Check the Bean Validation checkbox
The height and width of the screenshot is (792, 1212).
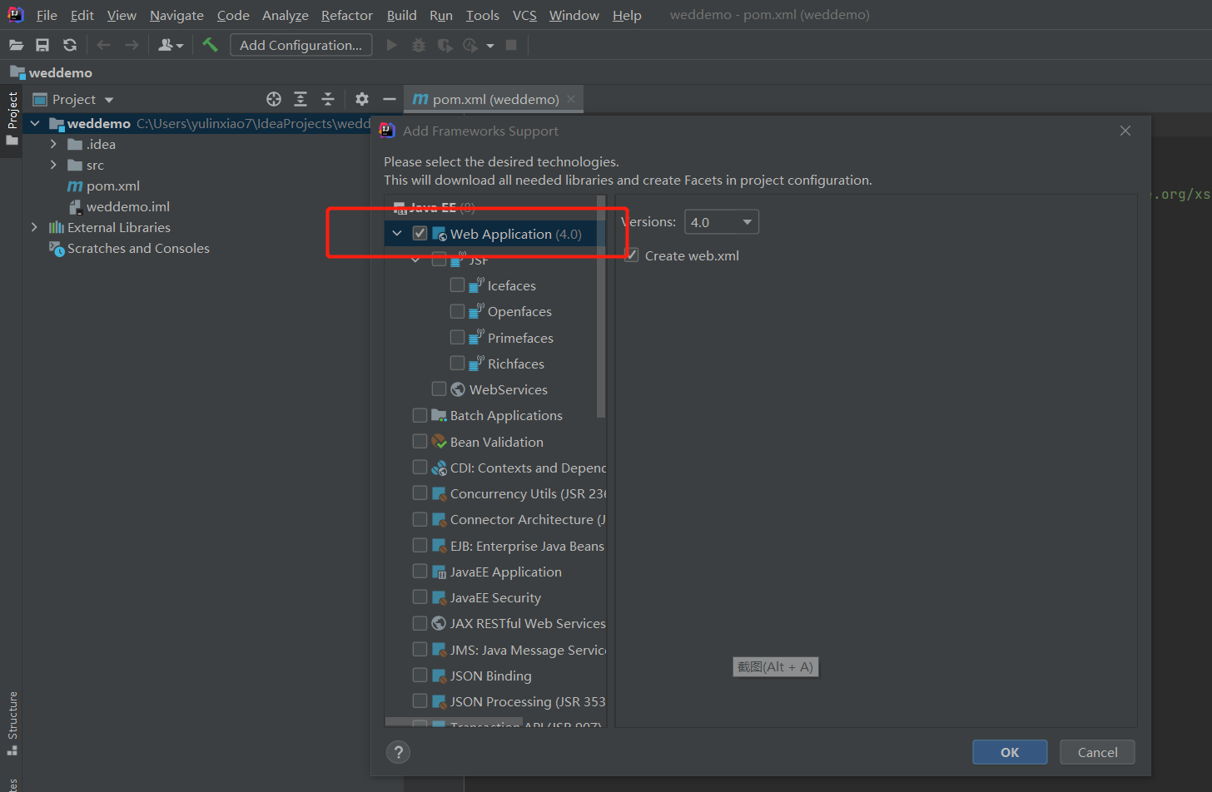tap(420, 441)
